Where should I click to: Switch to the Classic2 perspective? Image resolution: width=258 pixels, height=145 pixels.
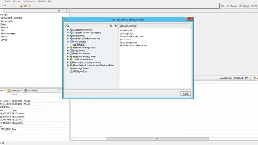coord(232,6)
